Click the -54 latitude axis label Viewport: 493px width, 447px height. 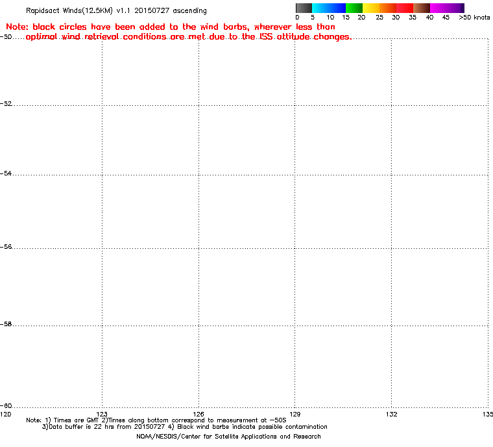[x=6, y=173]
